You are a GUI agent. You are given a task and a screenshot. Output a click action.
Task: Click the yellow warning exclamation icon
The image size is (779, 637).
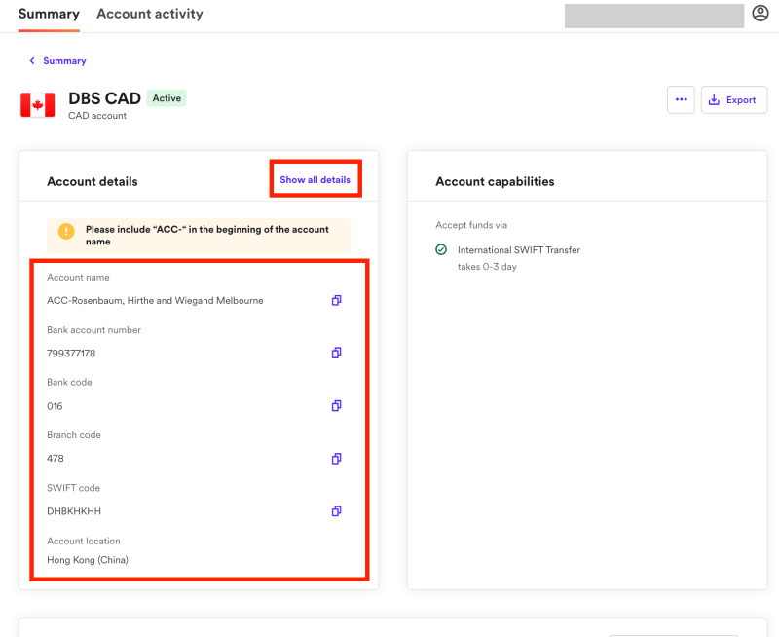coord(66,231)
